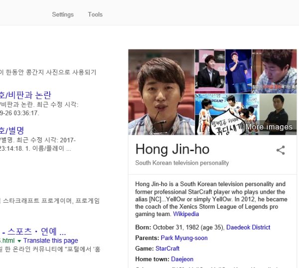Click the Parents: label in the panel
The image size is (299, 268).
pyautogui.click(x=147, y=238)
